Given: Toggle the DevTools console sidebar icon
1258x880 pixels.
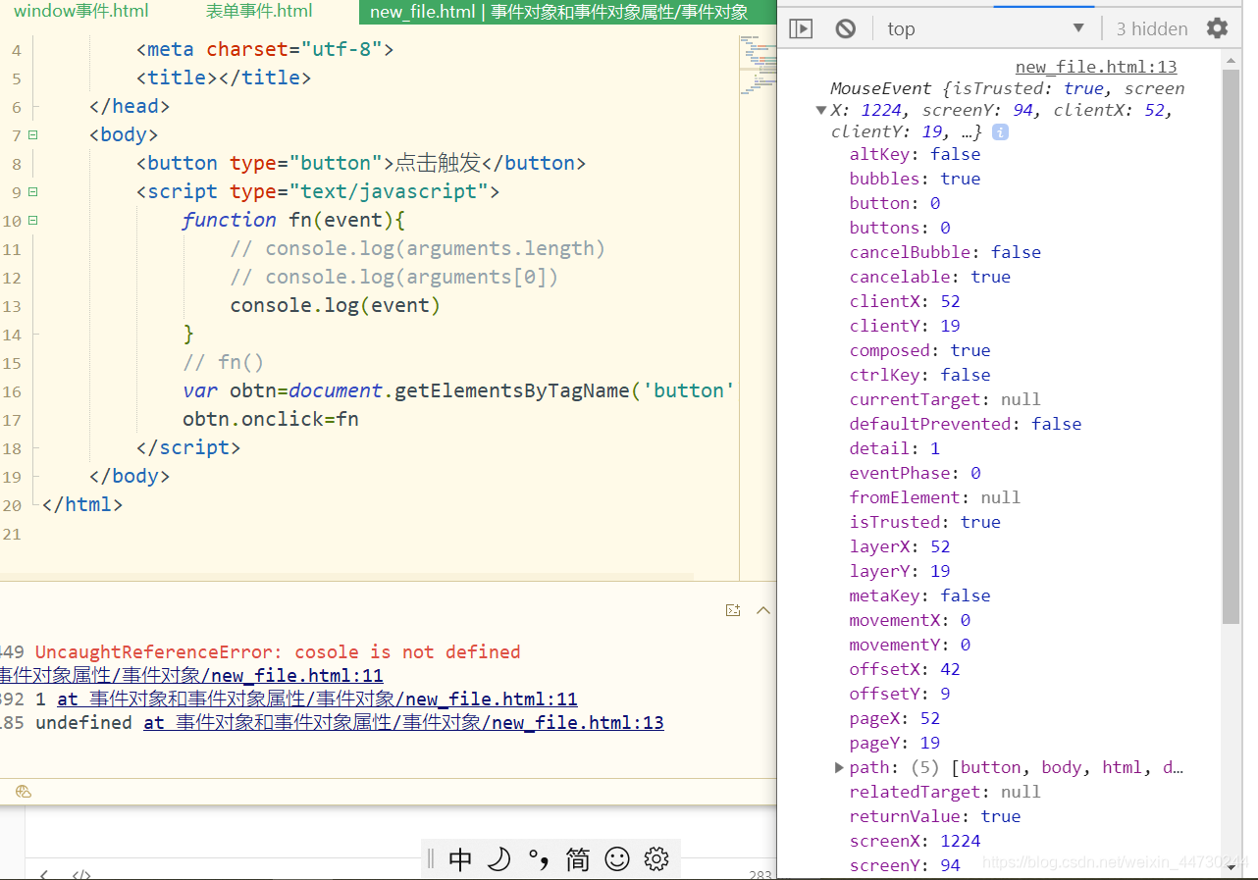Looking at the screenshot, I should click(x=801, y=28).
